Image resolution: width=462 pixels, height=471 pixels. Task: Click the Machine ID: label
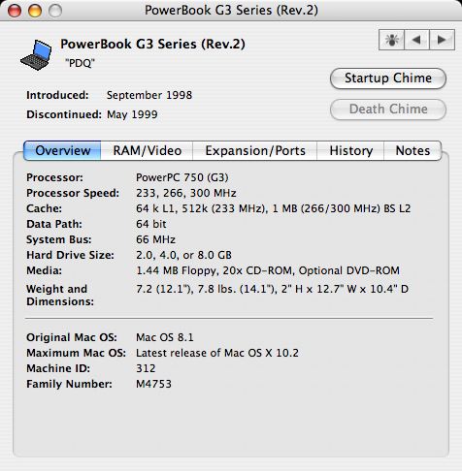click(58, 368)
